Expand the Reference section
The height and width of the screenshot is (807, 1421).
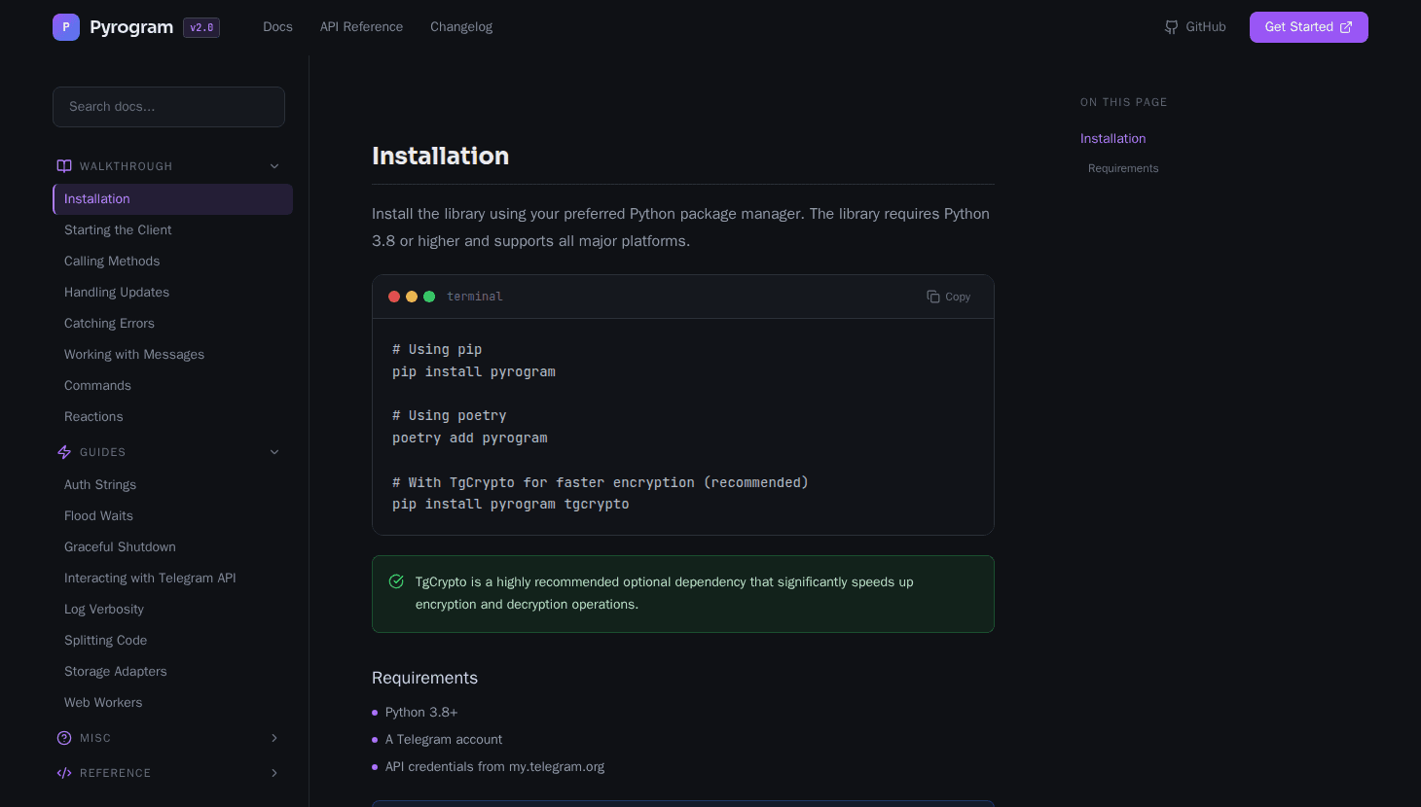tap(274, 773)
